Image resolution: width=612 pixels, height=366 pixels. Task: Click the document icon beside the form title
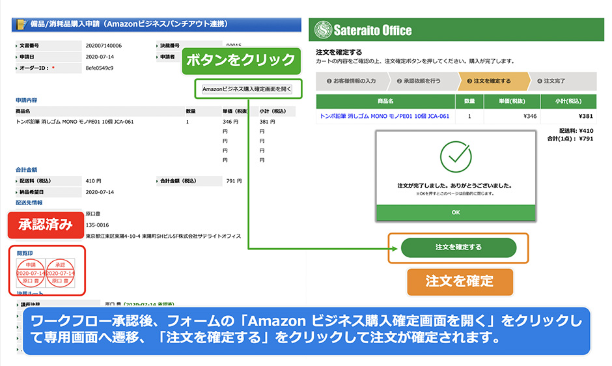(20, 25)
